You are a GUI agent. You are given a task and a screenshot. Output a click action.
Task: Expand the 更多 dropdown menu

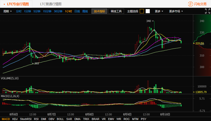[159, 11]
